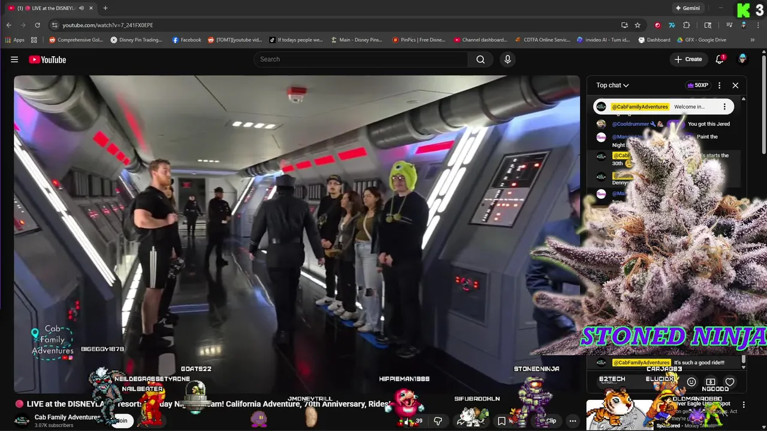The image size is (767, 431).
Task: Open more actions ellipsis under video
Action: pos(573,421)
